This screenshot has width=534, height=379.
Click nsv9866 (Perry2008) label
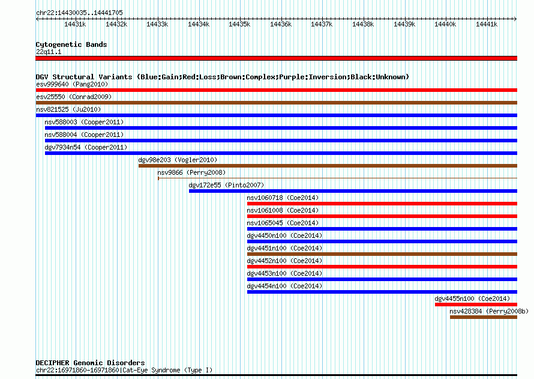tap(191, 172)
